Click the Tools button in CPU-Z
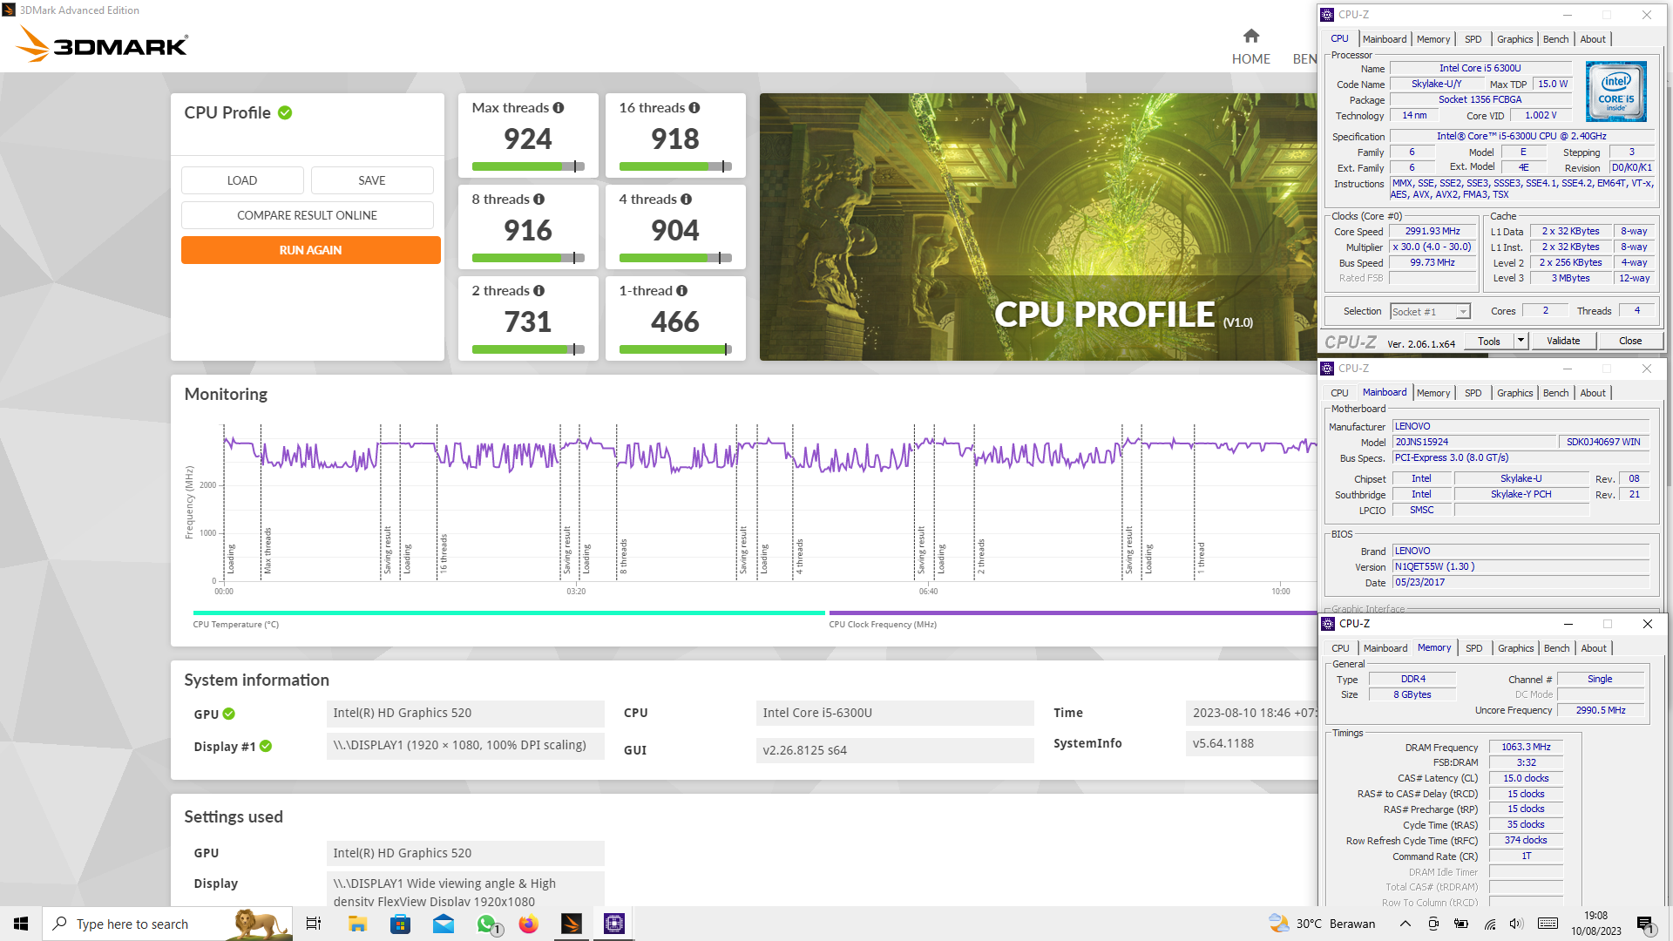Viewport: 1673px width, 941px height. tap(1489, 341)
